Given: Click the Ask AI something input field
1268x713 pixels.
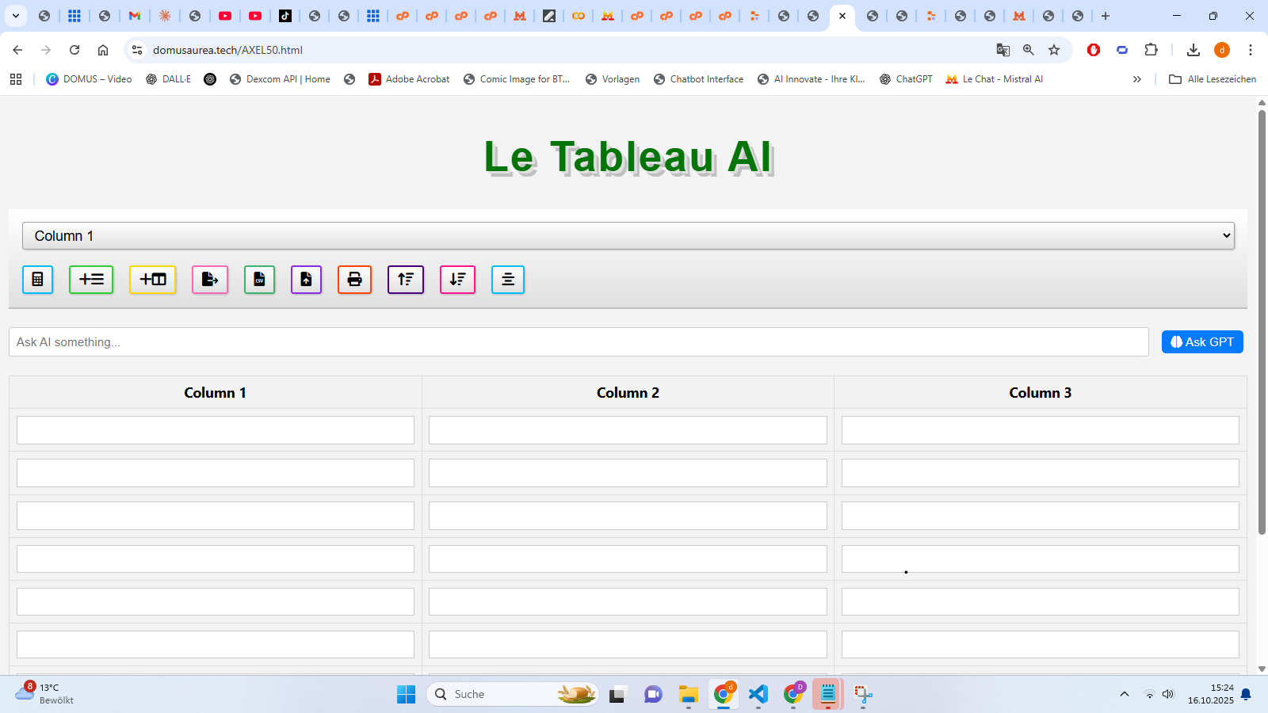Looking at the screenshot, I should (x=579, y=341).
